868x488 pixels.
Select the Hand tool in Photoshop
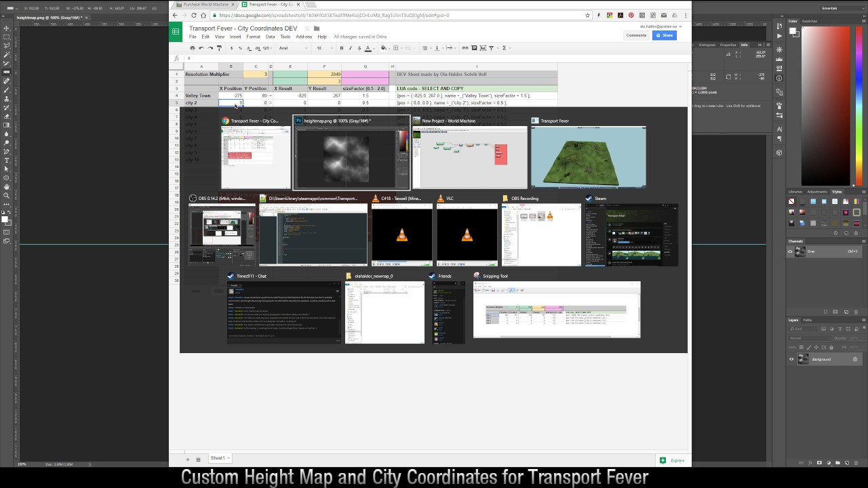[7, 186]
